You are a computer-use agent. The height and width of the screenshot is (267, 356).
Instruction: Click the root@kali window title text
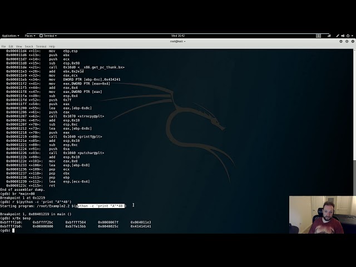(x=177, y=41)
